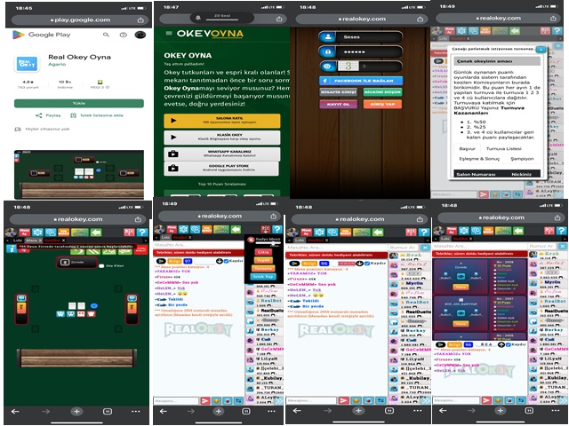Tap the orange GİRİŞ YAP button
Viewport: 569px width, 426px height.
(x=382, y=105)
